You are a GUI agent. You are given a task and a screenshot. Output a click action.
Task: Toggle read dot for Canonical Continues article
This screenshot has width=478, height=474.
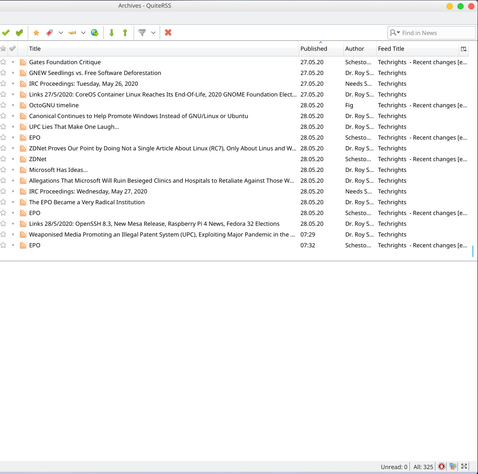[13, 116]
